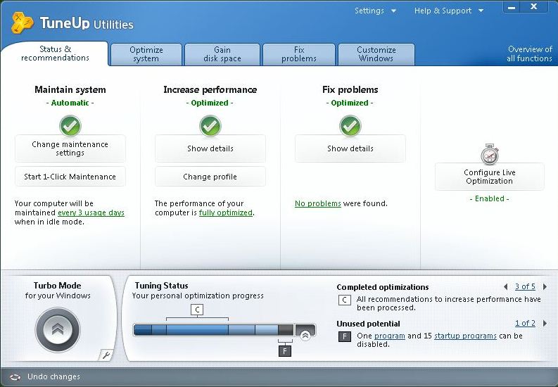Open the every 3 usage days link
558x387 pixels.
[x=91, y=212]
